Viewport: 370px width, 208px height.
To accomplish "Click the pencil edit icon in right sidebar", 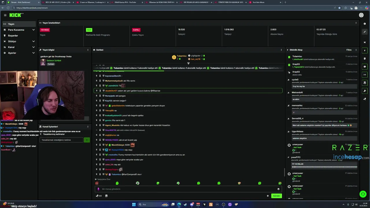I will point(365,32).
